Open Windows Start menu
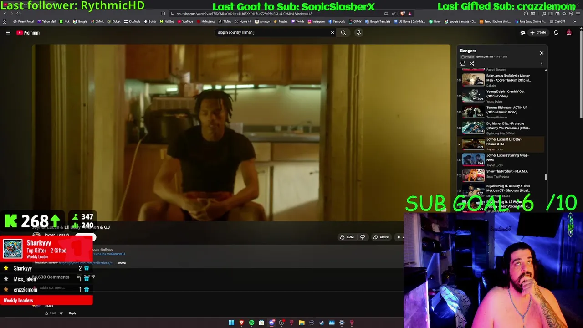The height and width of the screenshot is (328, 583). click(x=231, y=323)
